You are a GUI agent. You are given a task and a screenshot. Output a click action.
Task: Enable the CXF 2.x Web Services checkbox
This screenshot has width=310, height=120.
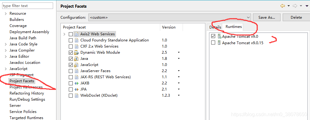[x=71, y=46]
